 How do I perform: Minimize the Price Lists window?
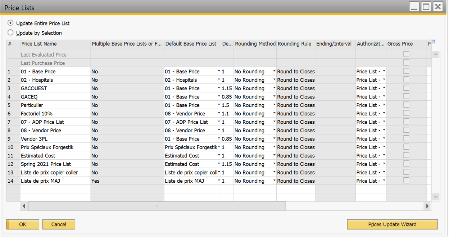(414, 7)
